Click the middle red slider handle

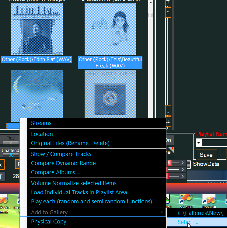tap(167, 170)
